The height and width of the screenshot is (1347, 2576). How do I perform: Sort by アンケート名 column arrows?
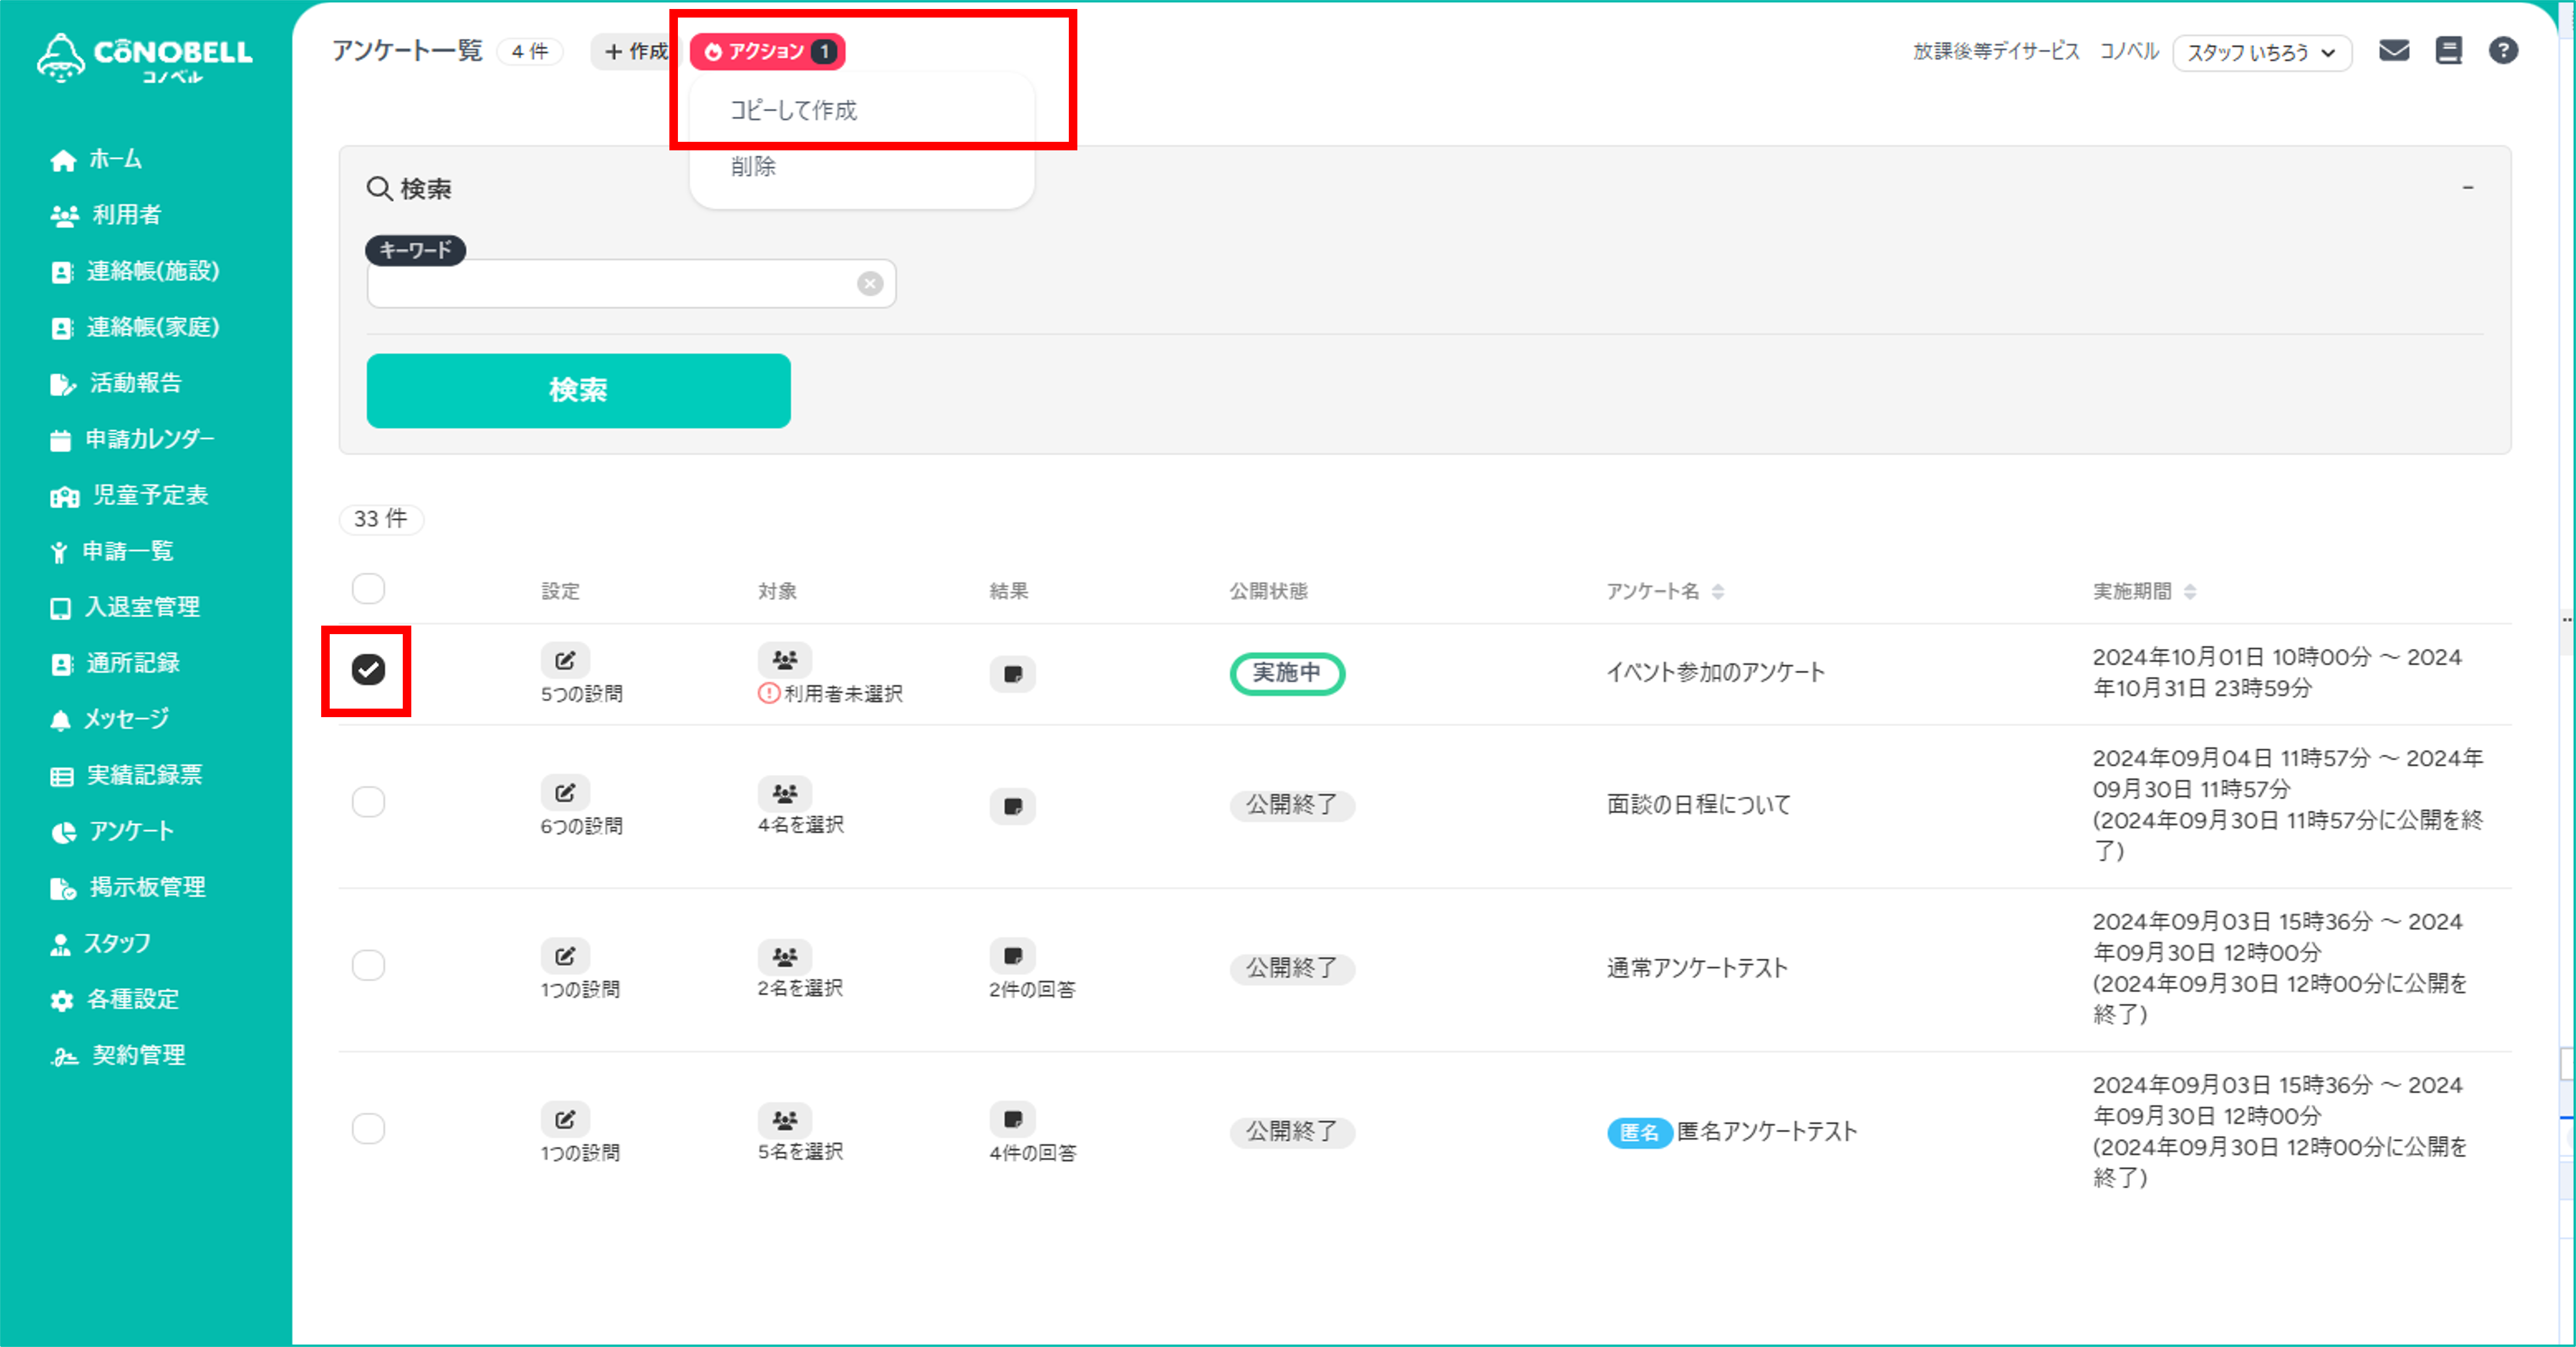tap(1718, 592)
